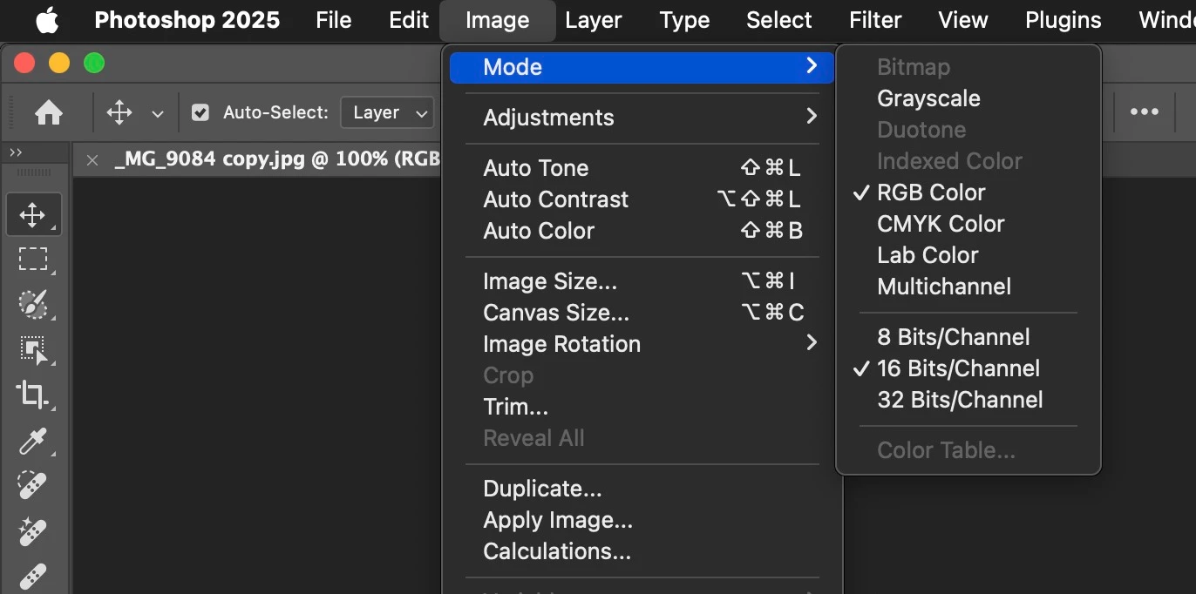Open the three-dots more options button
This screenshot has width=1196, height=594.
coord(1144,112)
